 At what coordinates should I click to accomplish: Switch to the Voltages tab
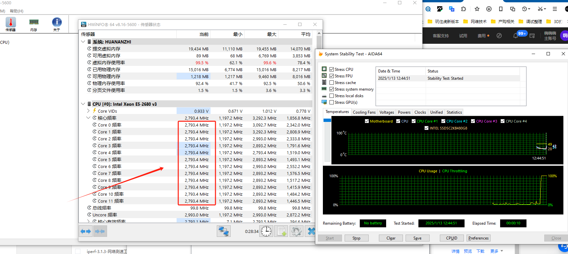coord(386,112)
